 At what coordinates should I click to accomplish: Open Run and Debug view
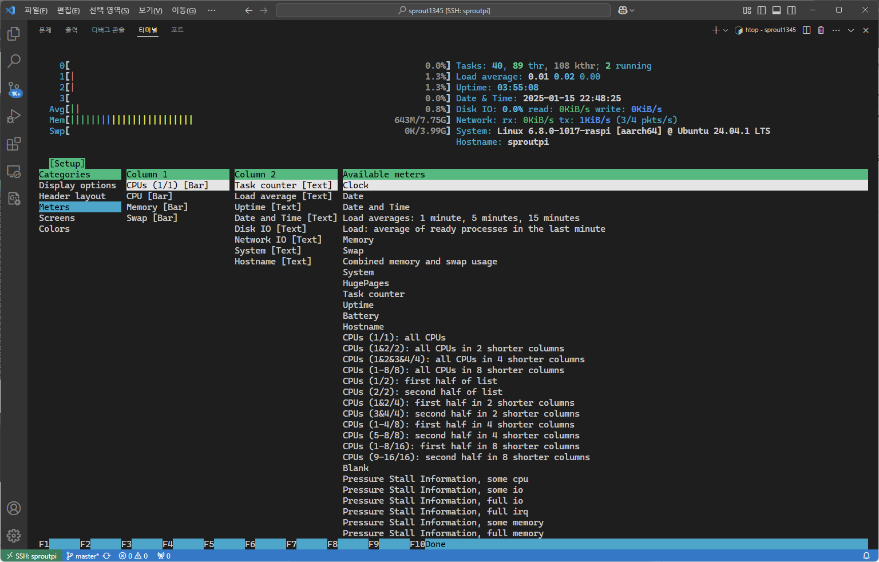(x=14, y=116)
